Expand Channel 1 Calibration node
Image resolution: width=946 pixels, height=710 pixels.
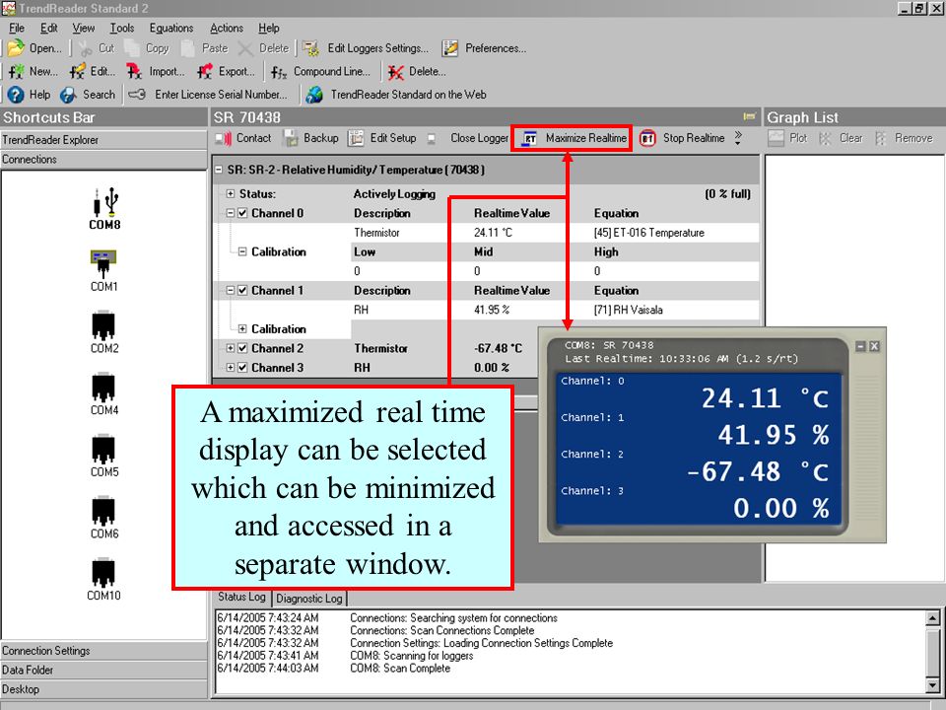pos(242,329)
